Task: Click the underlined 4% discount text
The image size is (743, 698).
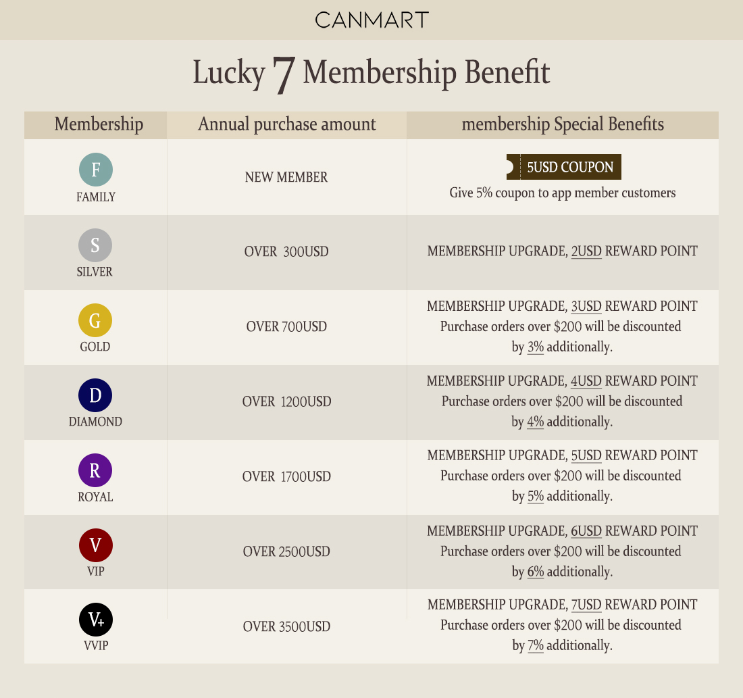Action: [535, 422]
